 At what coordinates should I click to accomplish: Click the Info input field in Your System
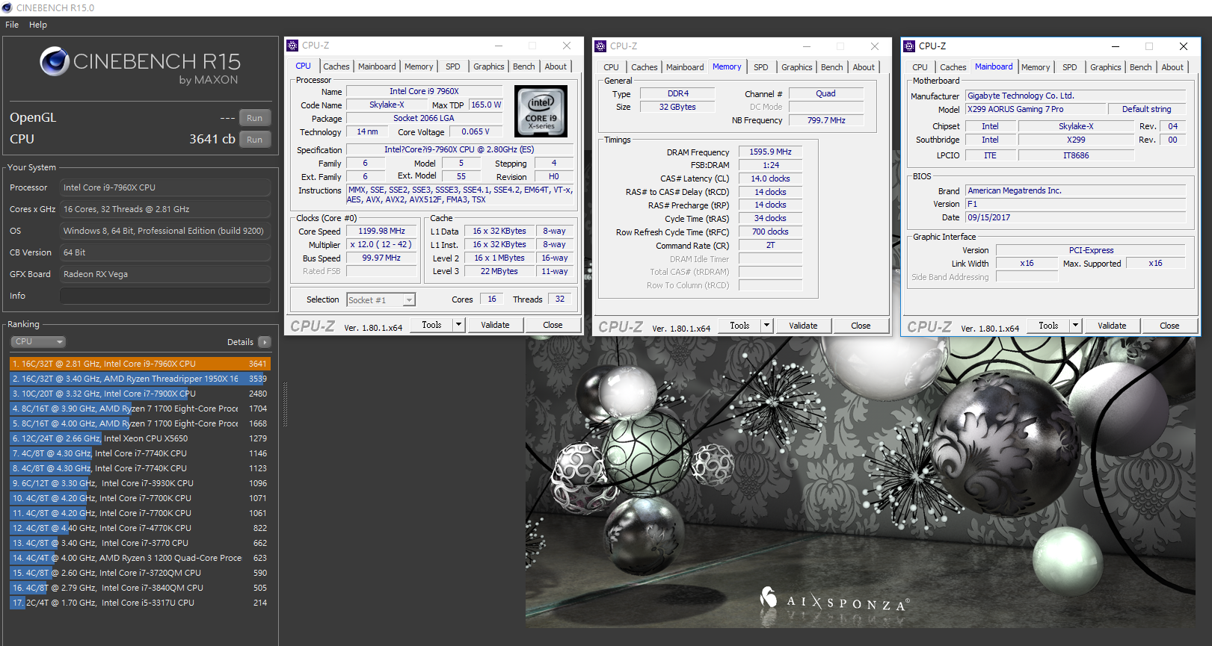165,296
